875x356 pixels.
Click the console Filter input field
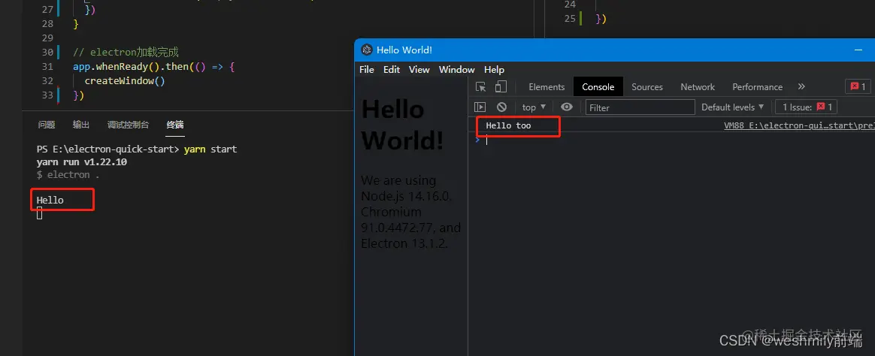pos(640,107)
